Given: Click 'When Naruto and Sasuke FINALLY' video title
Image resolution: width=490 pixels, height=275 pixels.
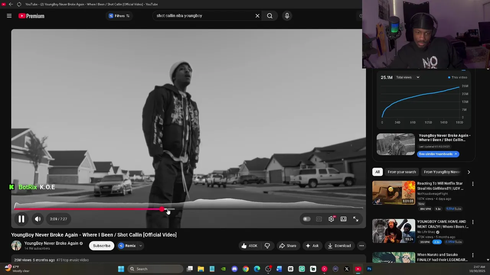Looking at the screenshot, I should pos(442,257).
